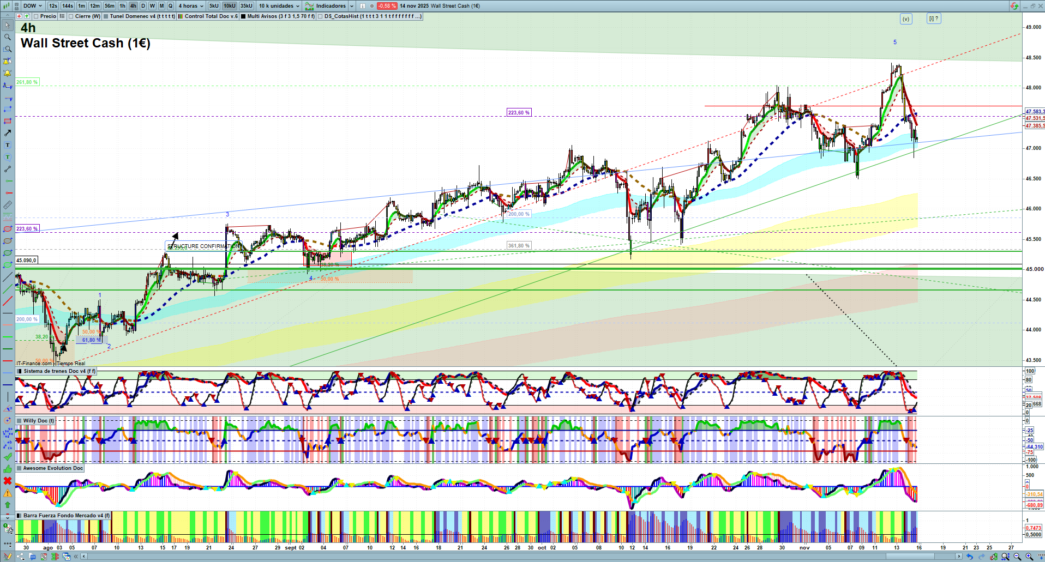Select the Q quarterly timeframe button

pos(170,6)
